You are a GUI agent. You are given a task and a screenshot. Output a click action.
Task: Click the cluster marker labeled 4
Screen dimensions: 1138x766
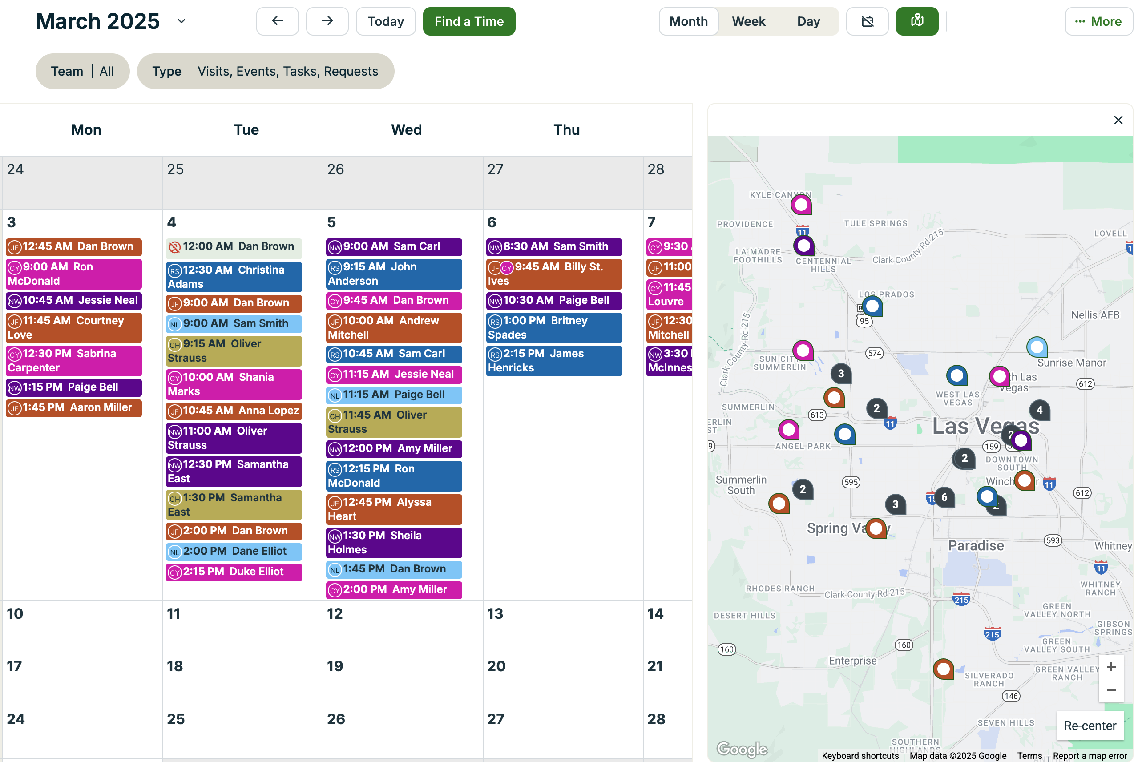pos(1039,410)
